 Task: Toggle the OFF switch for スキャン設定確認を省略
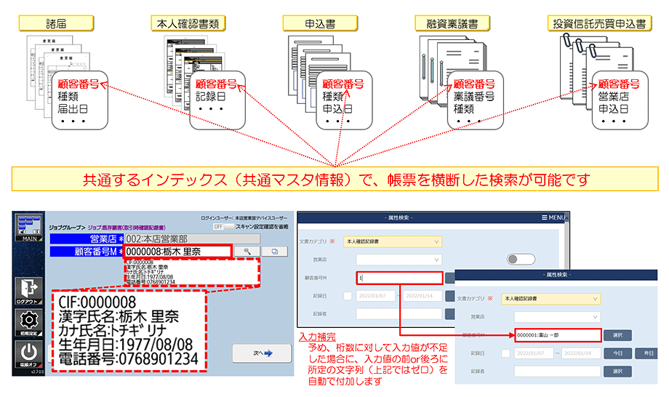click(218, 227)
